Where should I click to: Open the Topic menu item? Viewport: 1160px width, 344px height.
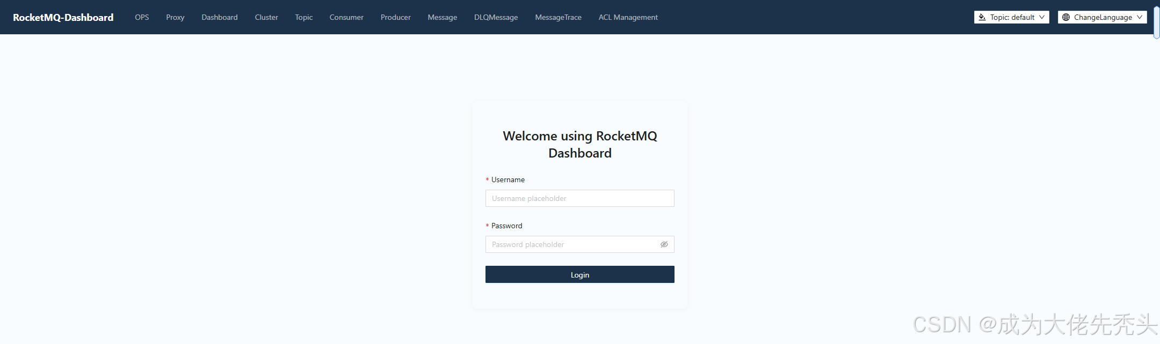pyautogui.click(x=304, y=17)
